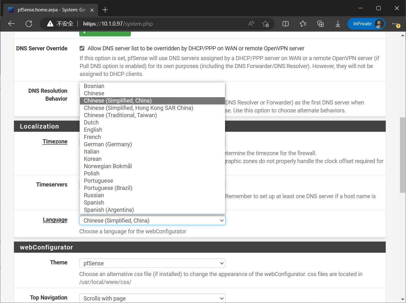Expand the Language dropdown

pyautogui.click(x=152, y=221)
